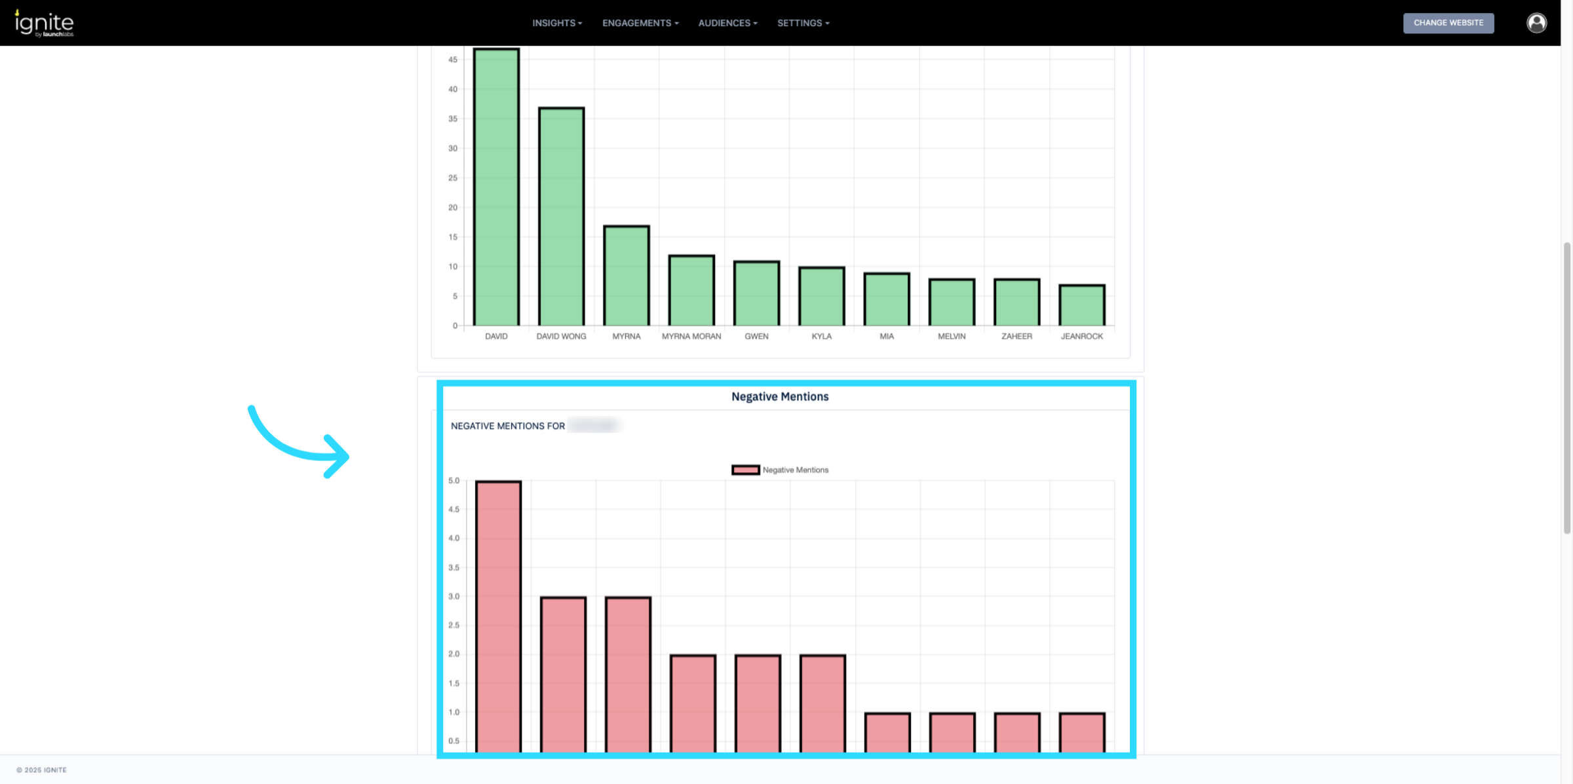The height and width of the screenshot is (784, 1573).
Task: Click the MYRNA MORAN green bar
Action: pyautogui.click(x=691, y=290)
